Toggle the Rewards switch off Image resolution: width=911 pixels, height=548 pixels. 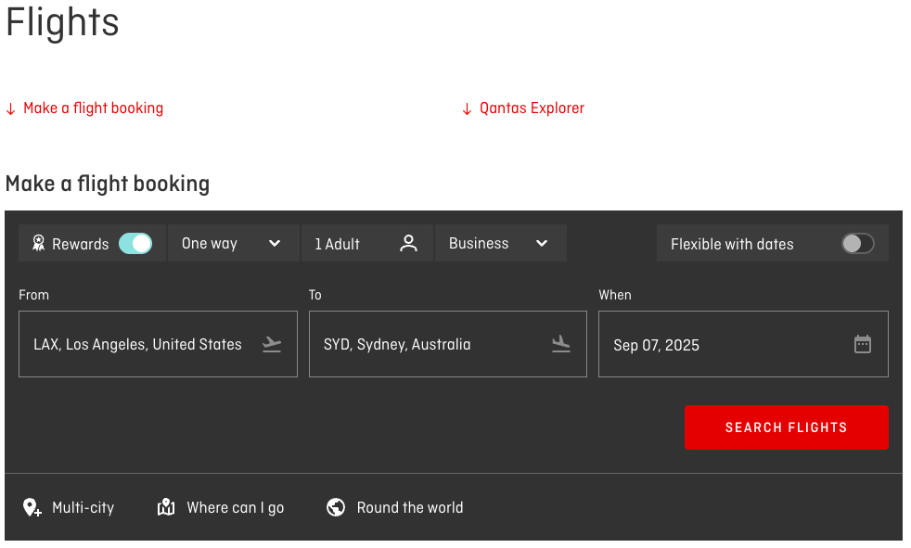[x=135, y=244]
